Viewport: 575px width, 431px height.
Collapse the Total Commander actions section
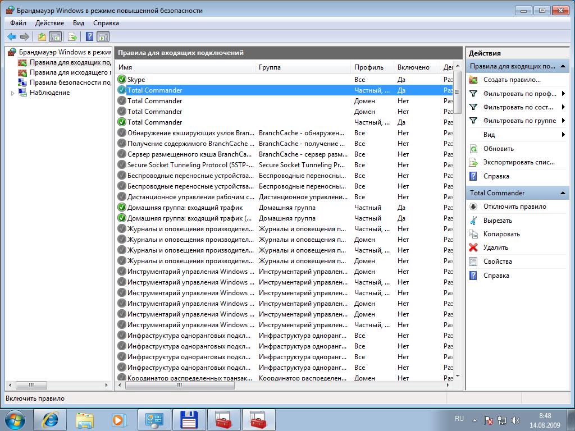click(x=563, y=193)
